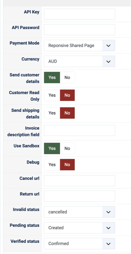
Task: Open Verified status dropdown showing Confirmed
Action: (80, 244)
